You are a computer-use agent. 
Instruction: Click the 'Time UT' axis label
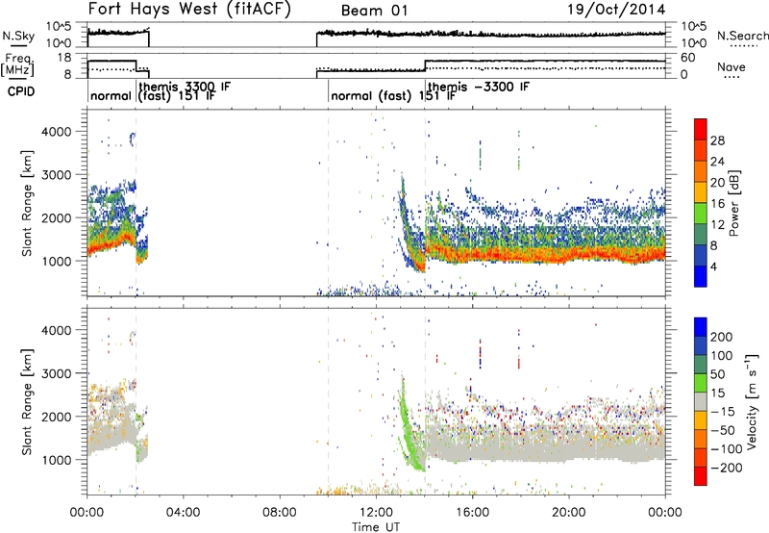(x=376, y=526)
